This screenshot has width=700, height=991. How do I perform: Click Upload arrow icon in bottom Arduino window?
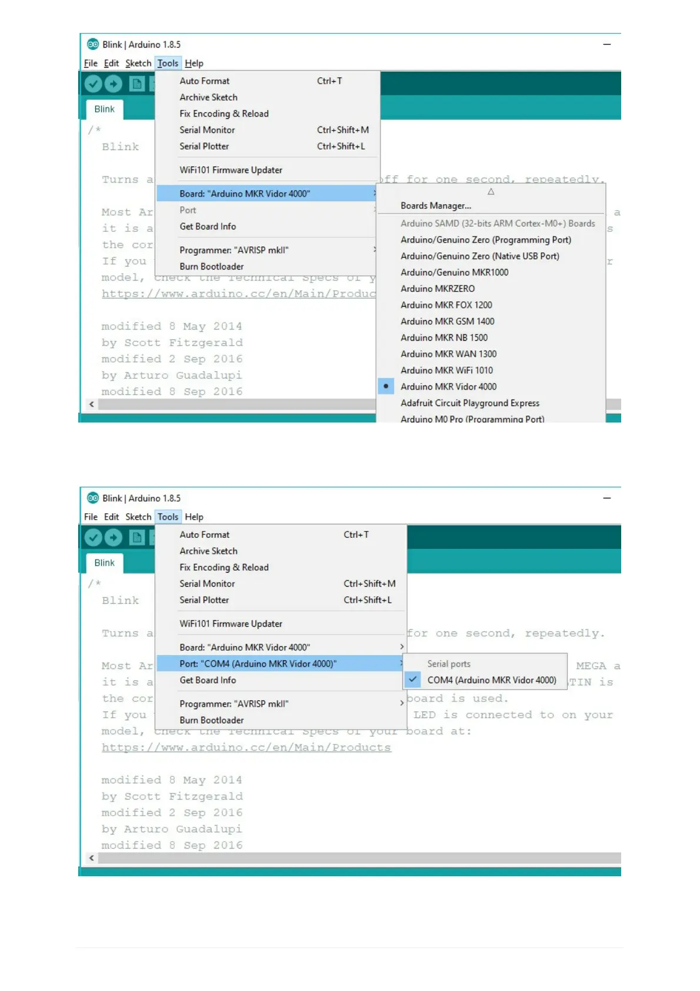[x=114, y=537]
